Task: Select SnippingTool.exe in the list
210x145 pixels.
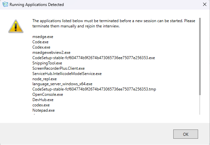Action: tap(47, 63)
